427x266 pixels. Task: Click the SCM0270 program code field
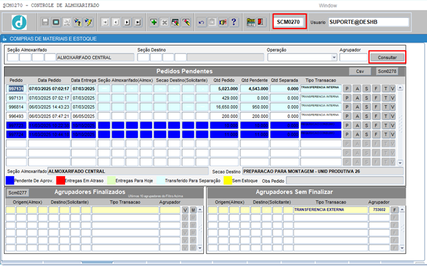288,22
